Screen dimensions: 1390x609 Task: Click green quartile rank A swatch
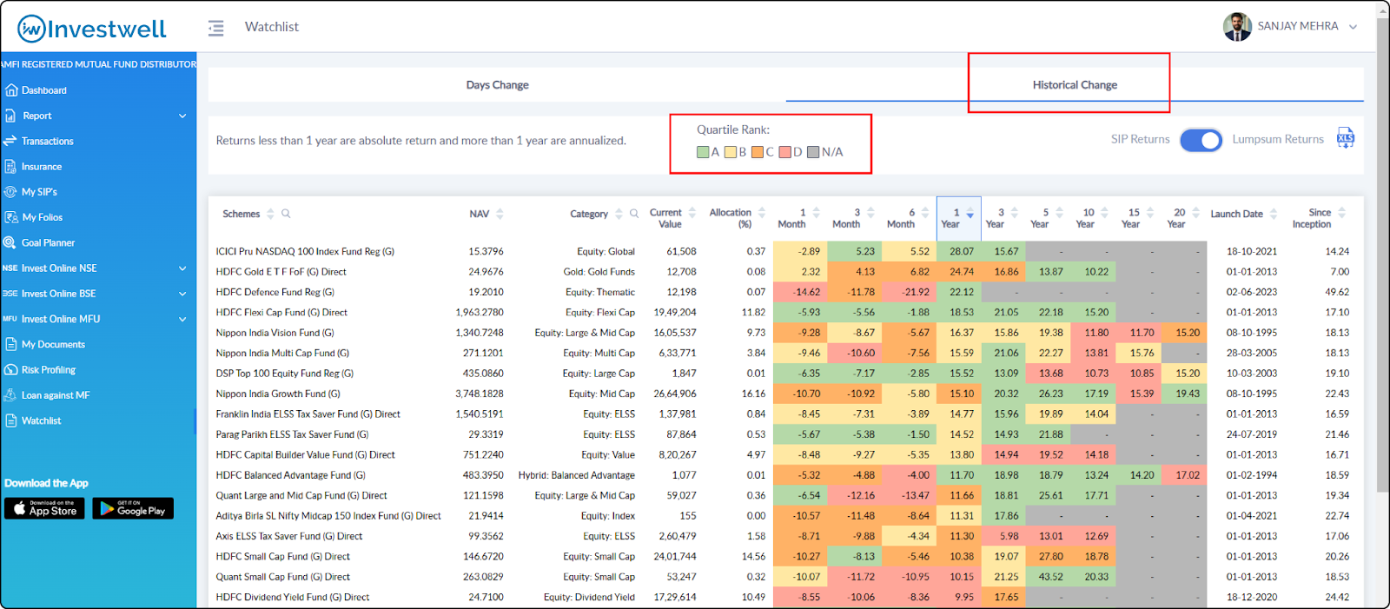(703, 152)
